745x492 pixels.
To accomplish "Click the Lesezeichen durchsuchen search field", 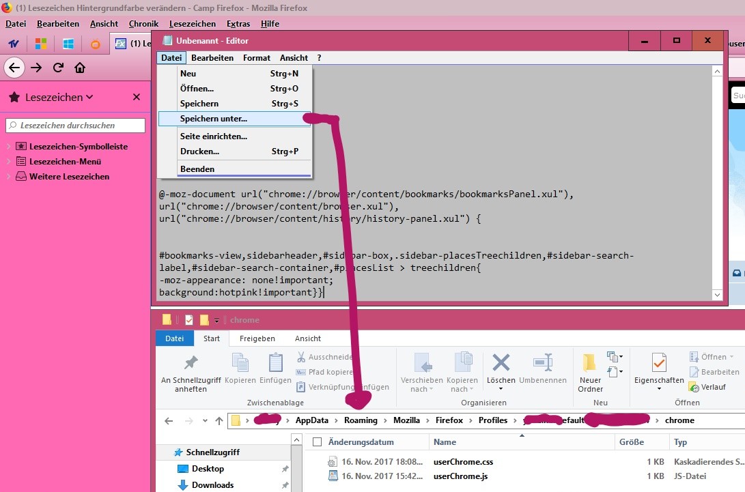I will coord(76,126).
